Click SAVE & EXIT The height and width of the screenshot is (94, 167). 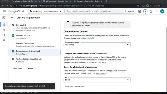[18, 68]
